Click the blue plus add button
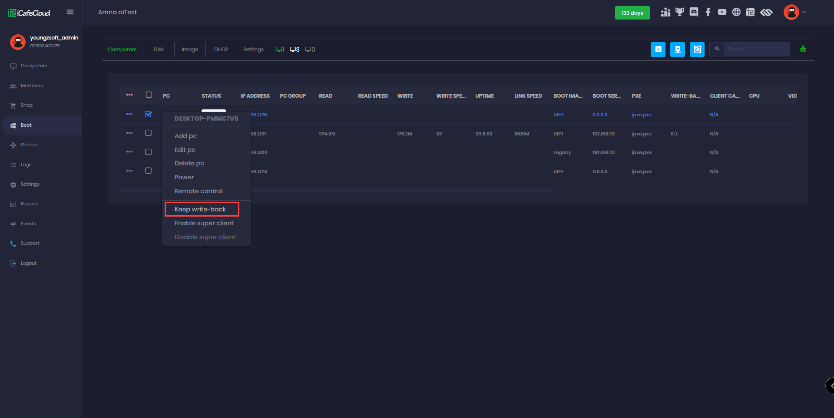 658,49
